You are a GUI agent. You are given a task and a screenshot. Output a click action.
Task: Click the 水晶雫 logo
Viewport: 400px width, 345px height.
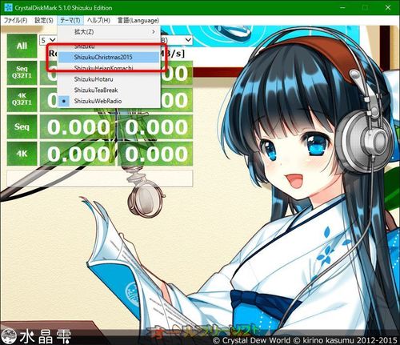[x=36, y=336]
